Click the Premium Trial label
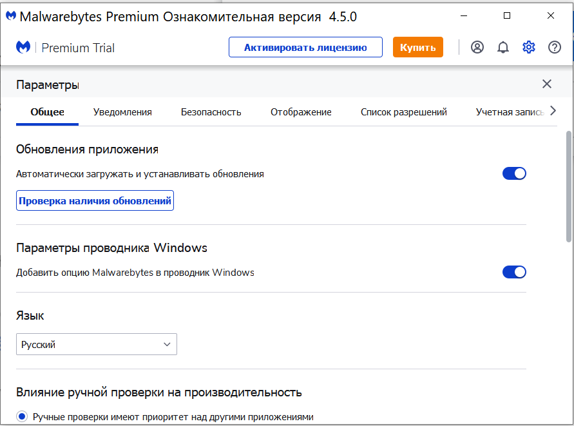This screenshot has width=574, height=426. point(78,48)
